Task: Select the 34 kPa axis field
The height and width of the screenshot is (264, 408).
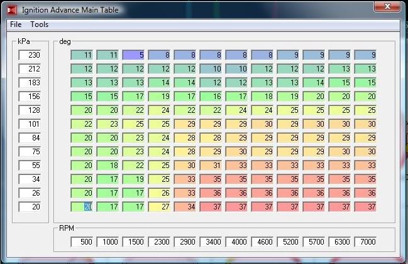Action: pos(30,179)
